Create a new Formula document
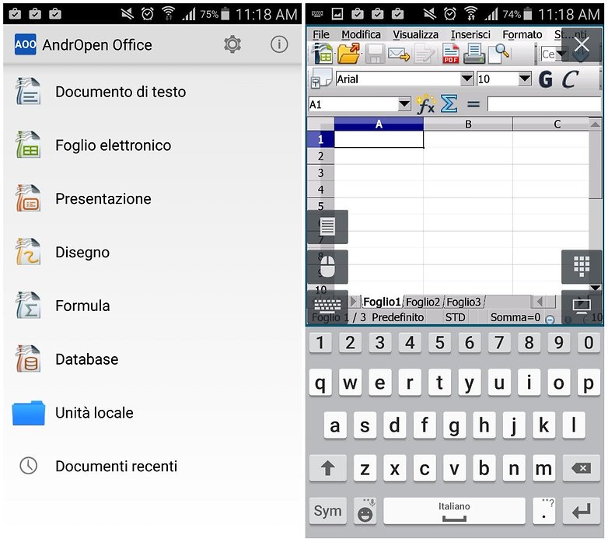608x542 pixels. coord(152,306)
